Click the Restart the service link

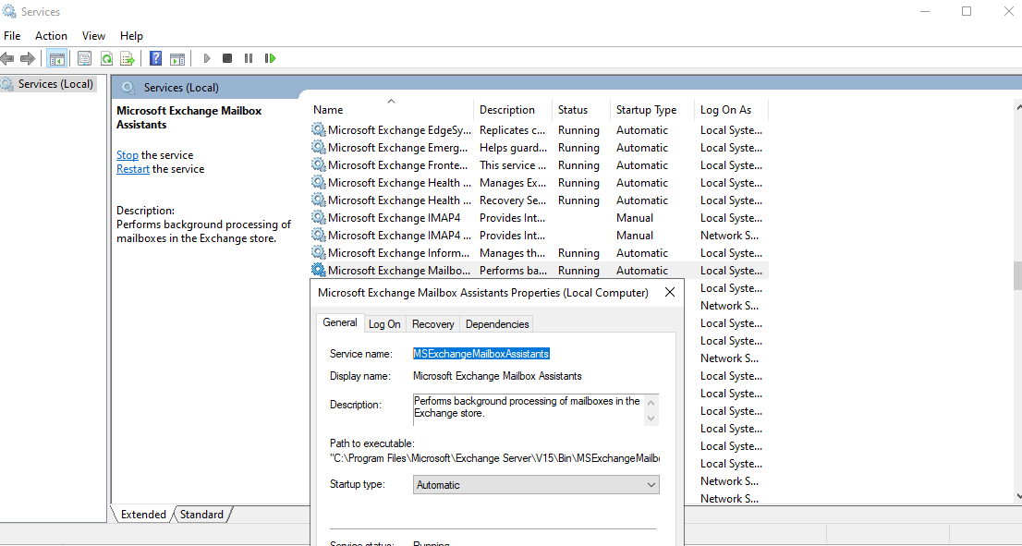pos(133,169)
